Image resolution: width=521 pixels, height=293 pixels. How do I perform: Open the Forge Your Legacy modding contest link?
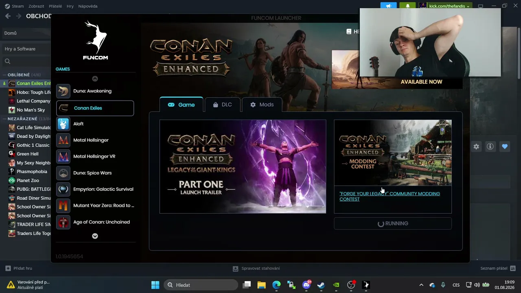click(x=390, y=197)
